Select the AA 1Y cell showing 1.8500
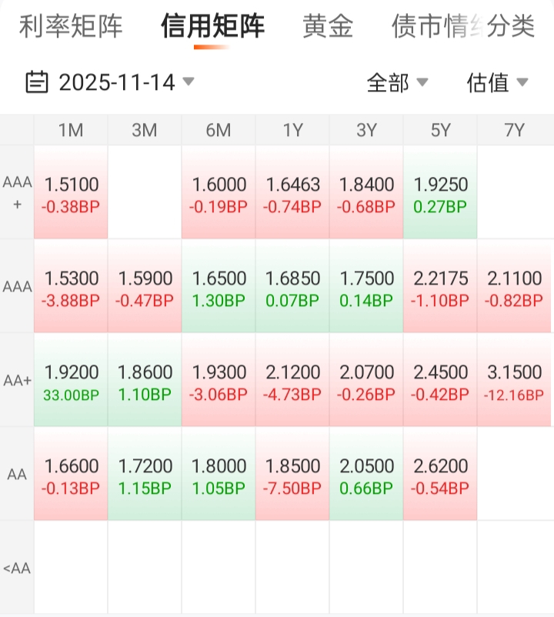The image size is (554, 617). [292, 474]
